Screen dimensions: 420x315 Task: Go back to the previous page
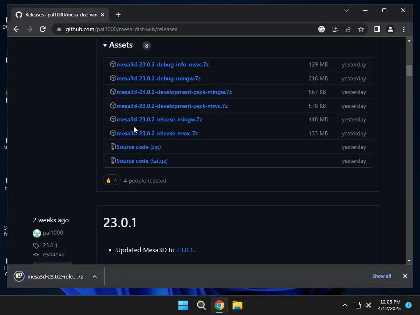[16, 29]
